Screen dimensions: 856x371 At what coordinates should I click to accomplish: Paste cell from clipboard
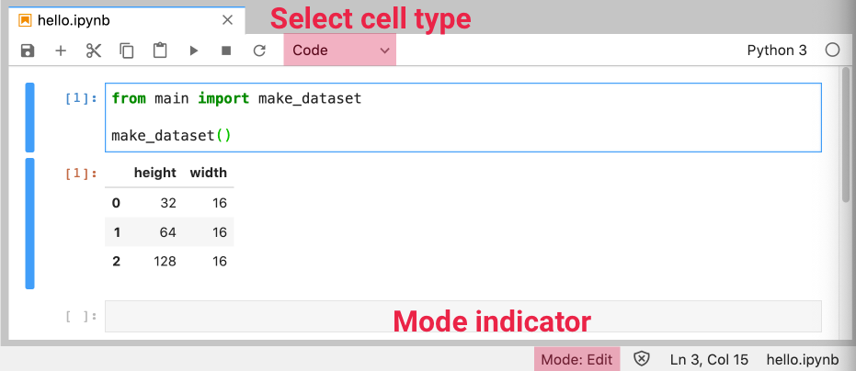160,51
